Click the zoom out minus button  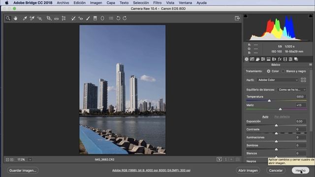pos(7,160)
